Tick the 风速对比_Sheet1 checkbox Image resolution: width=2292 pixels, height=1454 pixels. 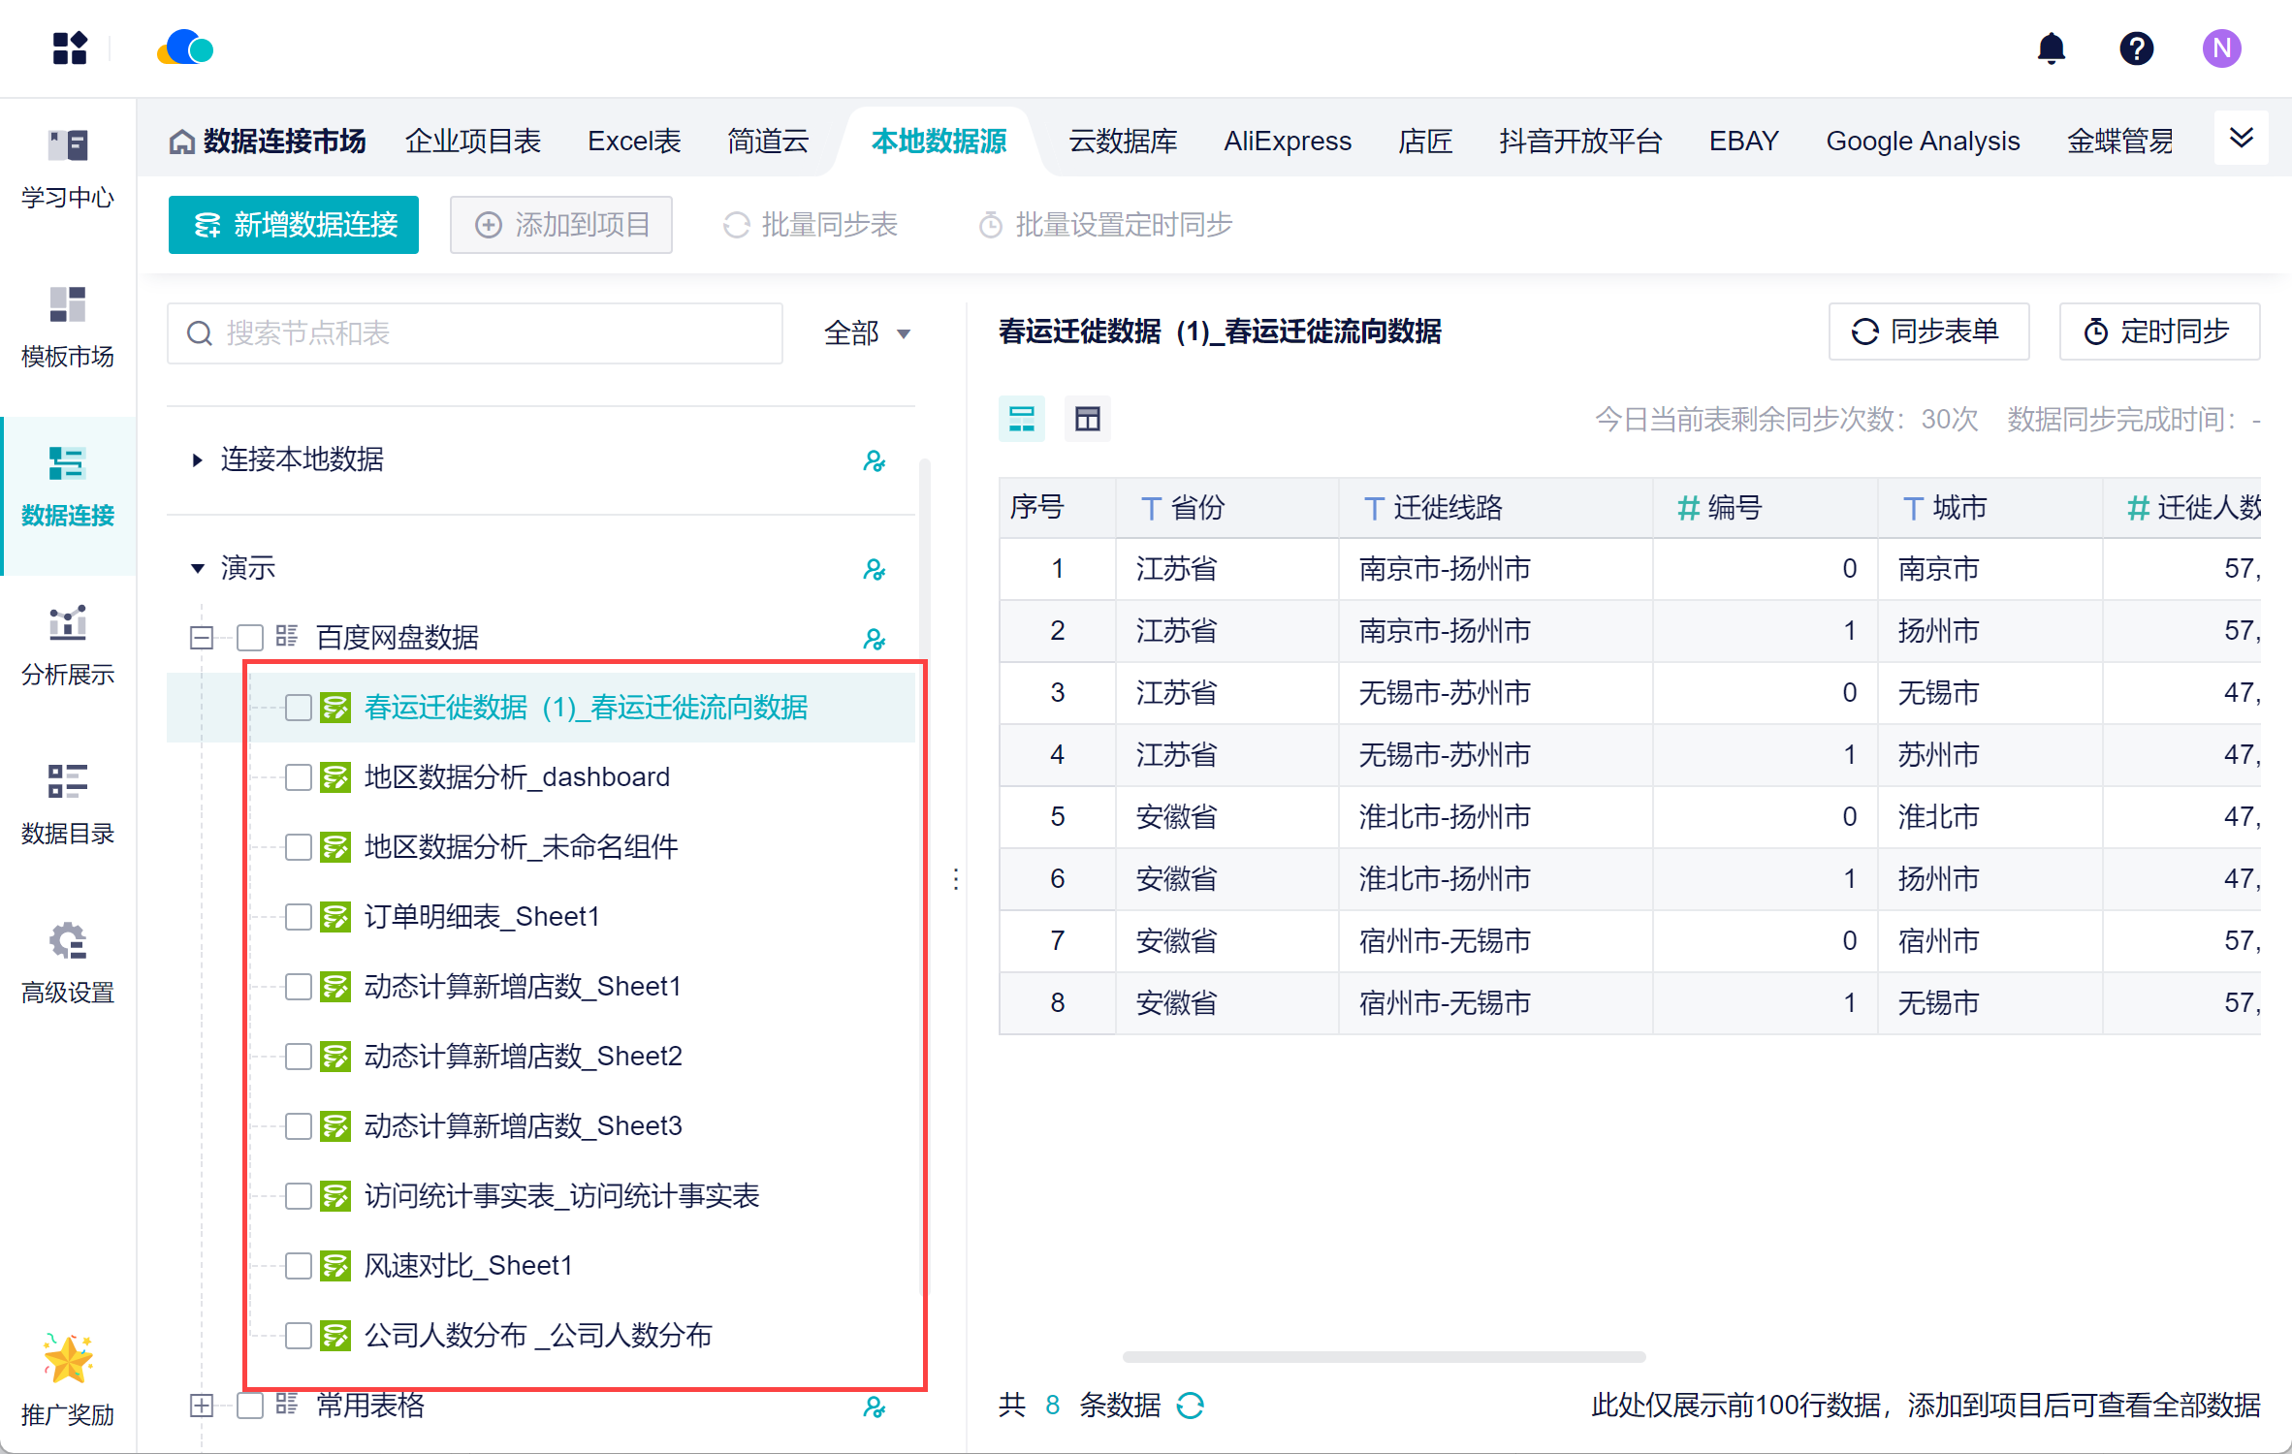299,1266
